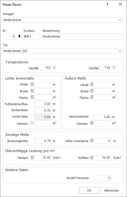This screenshot has height=197, width=127.
Task: Click the Weitere Daten heading
Action: click(17, 170)
